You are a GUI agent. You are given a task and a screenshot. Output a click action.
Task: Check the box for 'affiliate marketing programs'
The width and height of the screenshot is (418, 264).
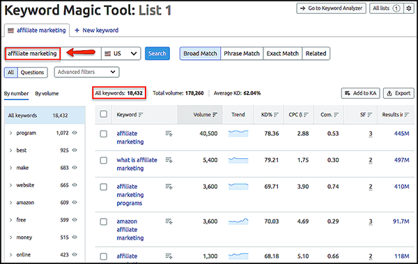pos(103,187)
